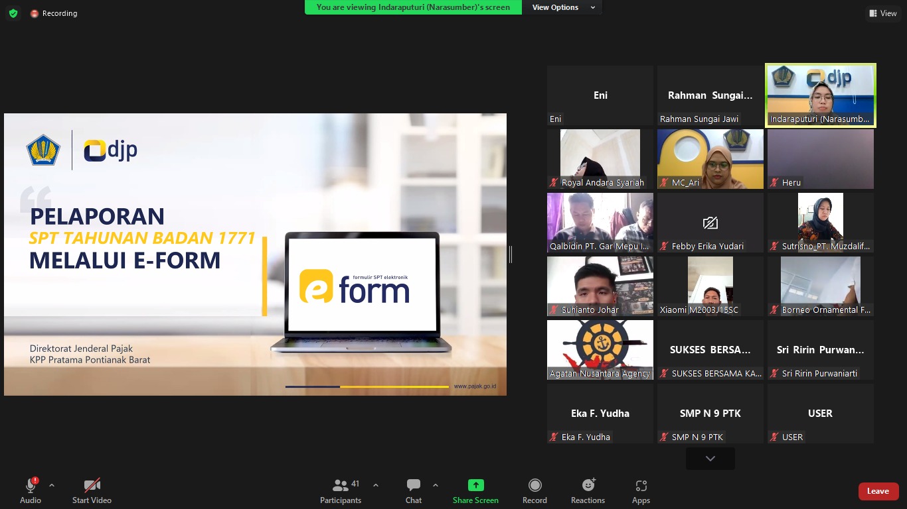Select Suhianto Johar video tile

(x=600, y=286)
